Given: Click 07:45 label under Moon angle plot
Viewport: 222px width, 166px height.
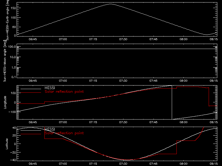Looking at the screenshot, I should pos(153,81).
